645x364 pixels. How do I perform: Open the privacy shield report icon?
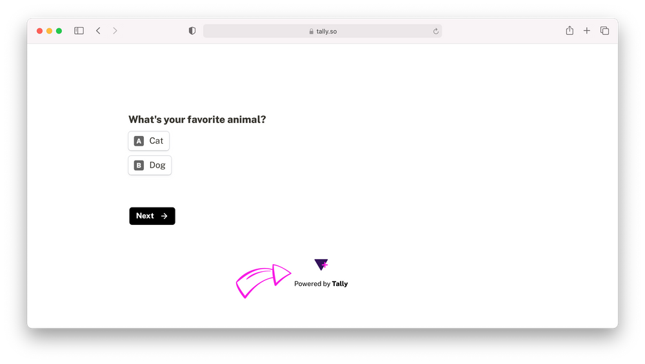[x=192, y=31]
